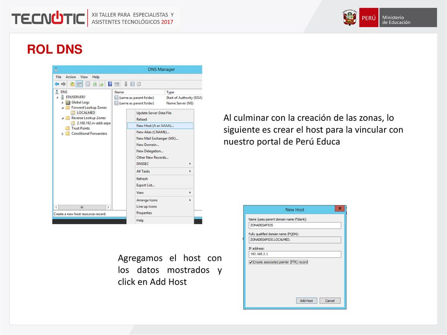
Task: Click the tree pane scroll right arrow
Action: [108, 207]
